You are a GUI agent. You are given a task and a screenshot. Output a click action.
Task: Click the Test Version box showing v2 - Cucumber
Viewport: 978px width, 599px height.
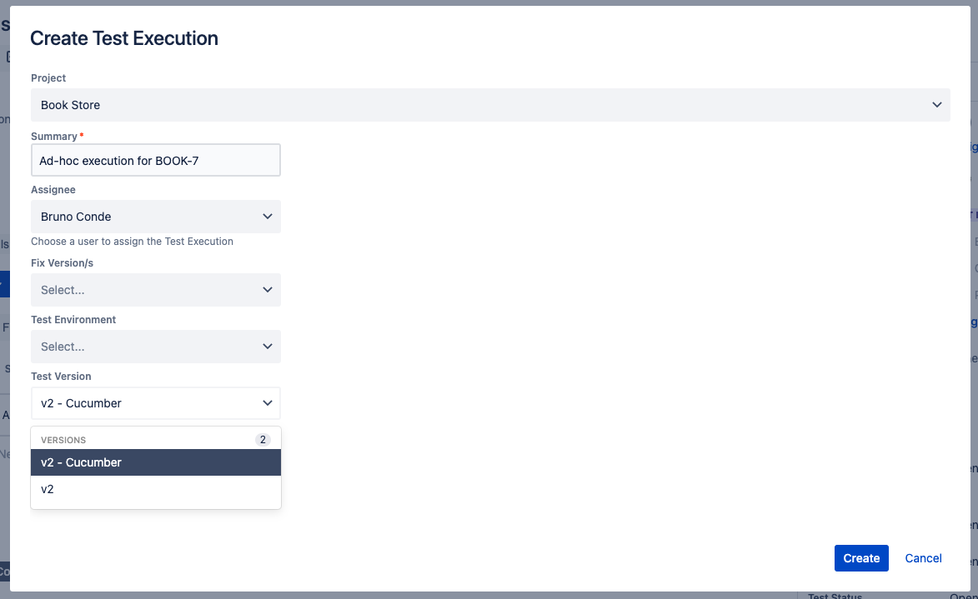point(156,403)
